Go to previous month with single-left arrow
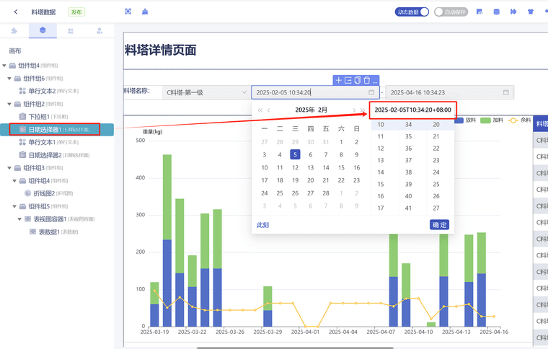Image resolution: width=548 pixels, height=349 pixels. (268, 110)
